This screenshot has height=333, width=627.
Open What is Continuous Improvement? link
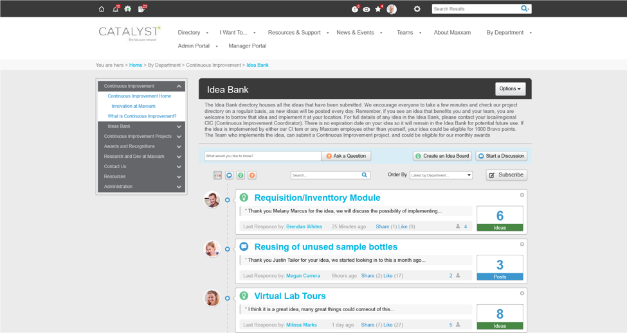coord(142,116)
